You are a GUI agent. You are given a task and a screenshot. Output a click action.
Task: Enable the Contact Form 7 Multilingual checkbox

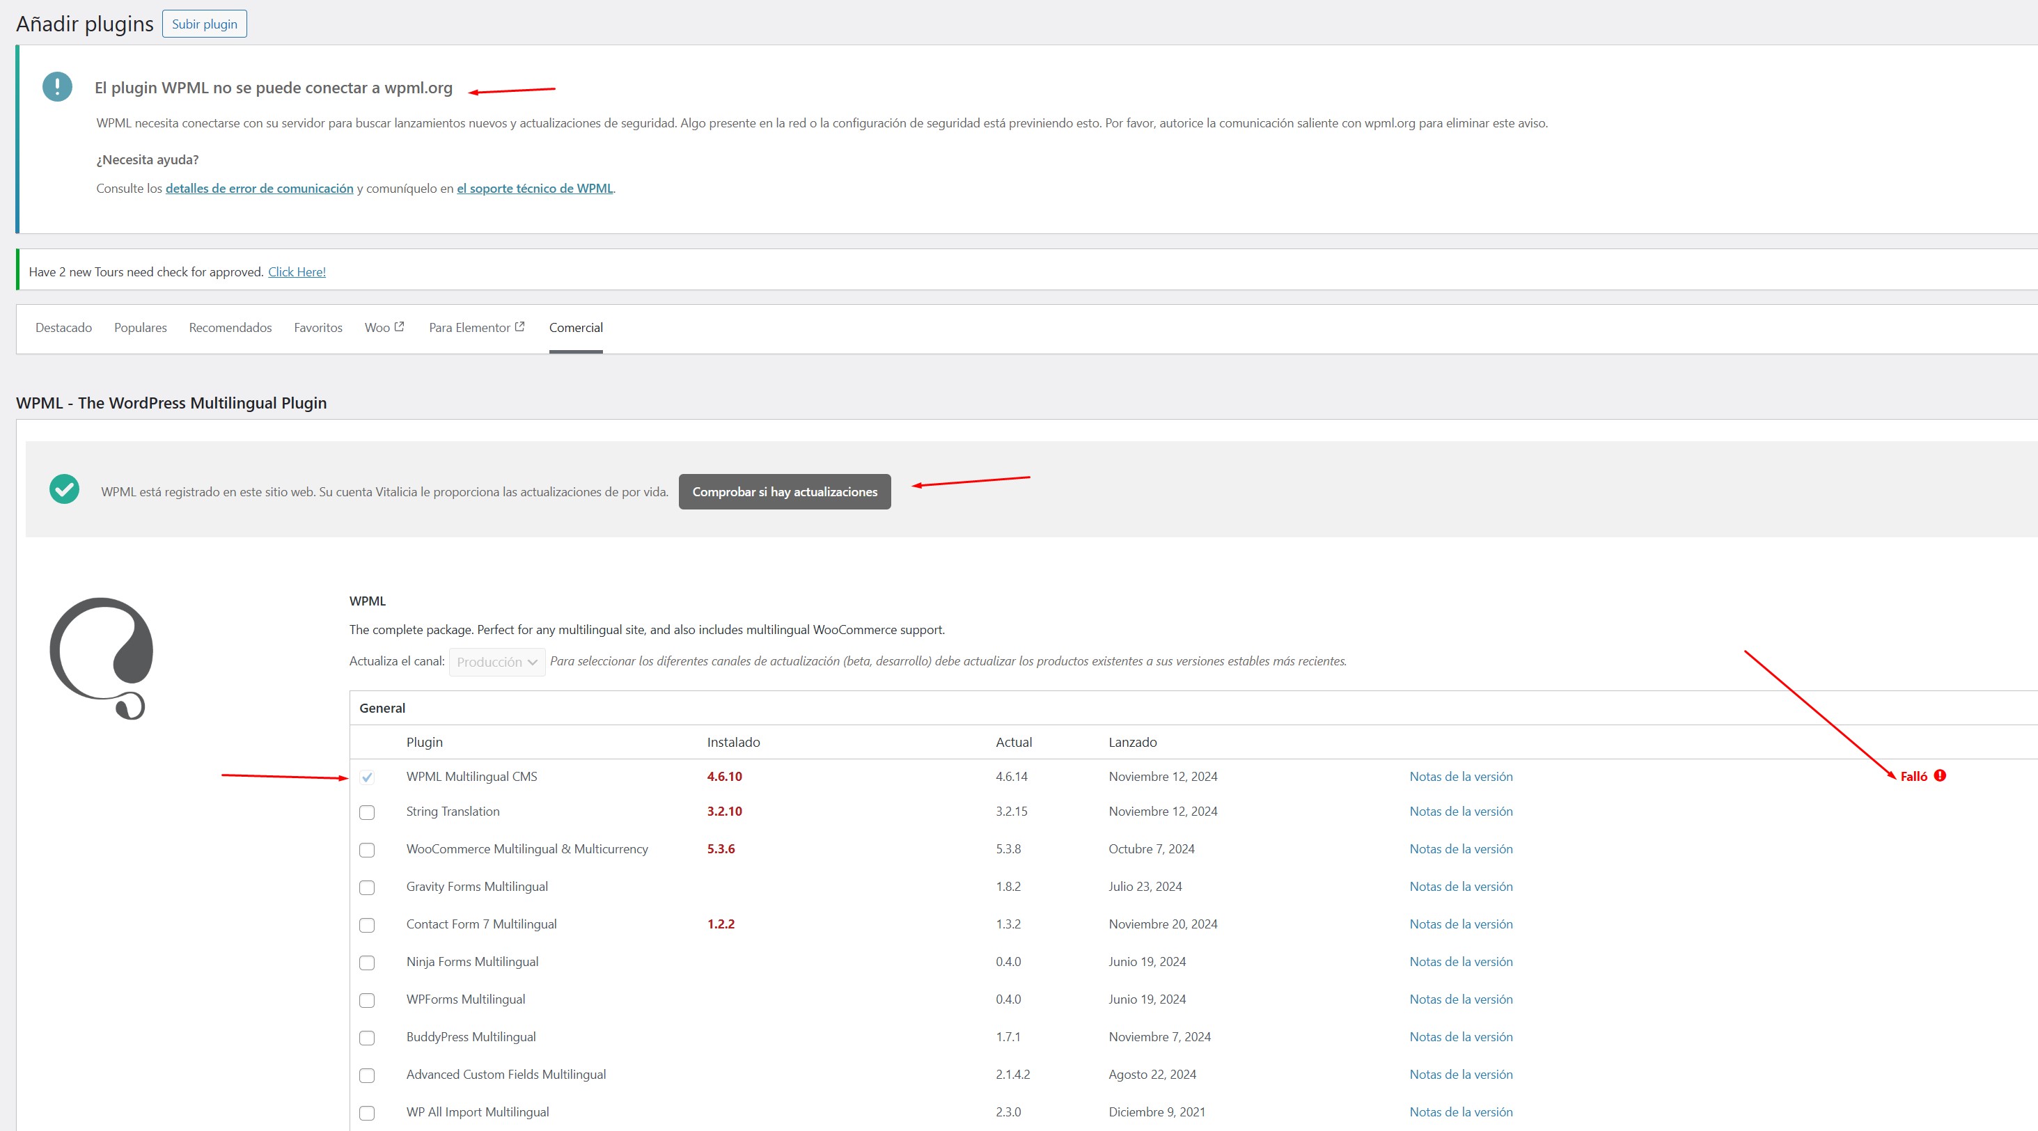367,926
